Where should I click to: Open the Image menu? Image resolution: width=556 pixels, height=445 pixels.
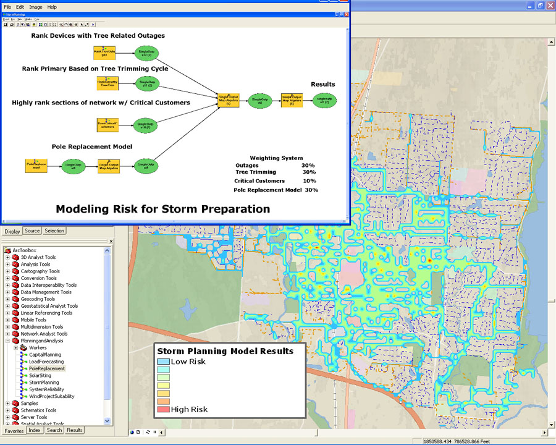35,7
